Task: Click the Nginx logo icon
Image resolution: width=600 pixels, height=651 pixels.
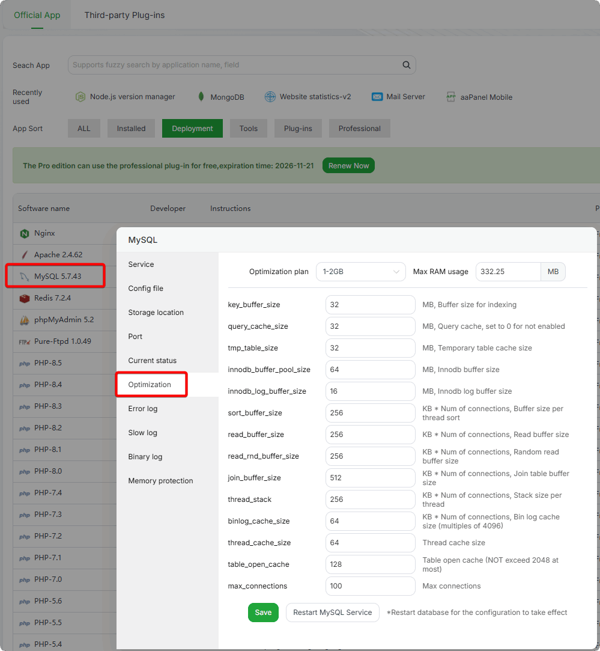Action: coord(25,233)
